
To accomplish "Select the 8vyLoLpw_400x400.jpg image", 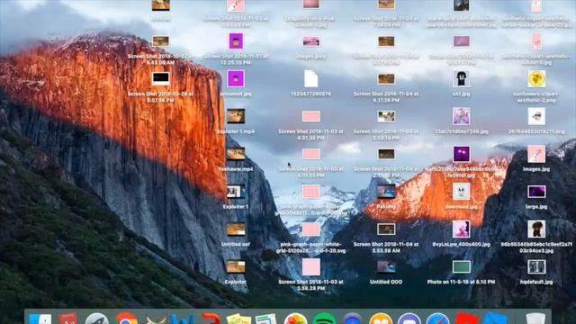I will pyautogui.click(x=461, y=229).
